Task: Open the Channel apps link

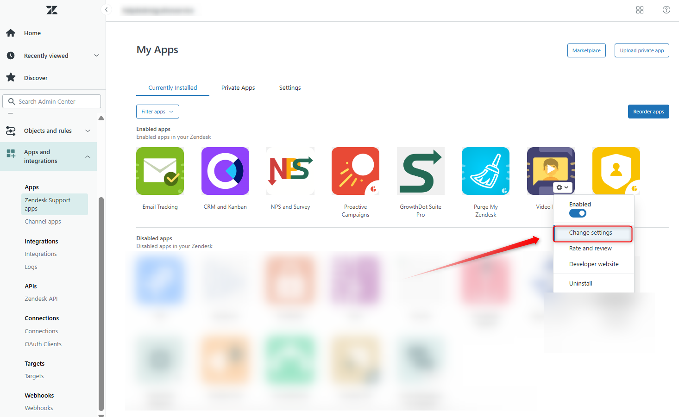Action: tap(43, 222)
